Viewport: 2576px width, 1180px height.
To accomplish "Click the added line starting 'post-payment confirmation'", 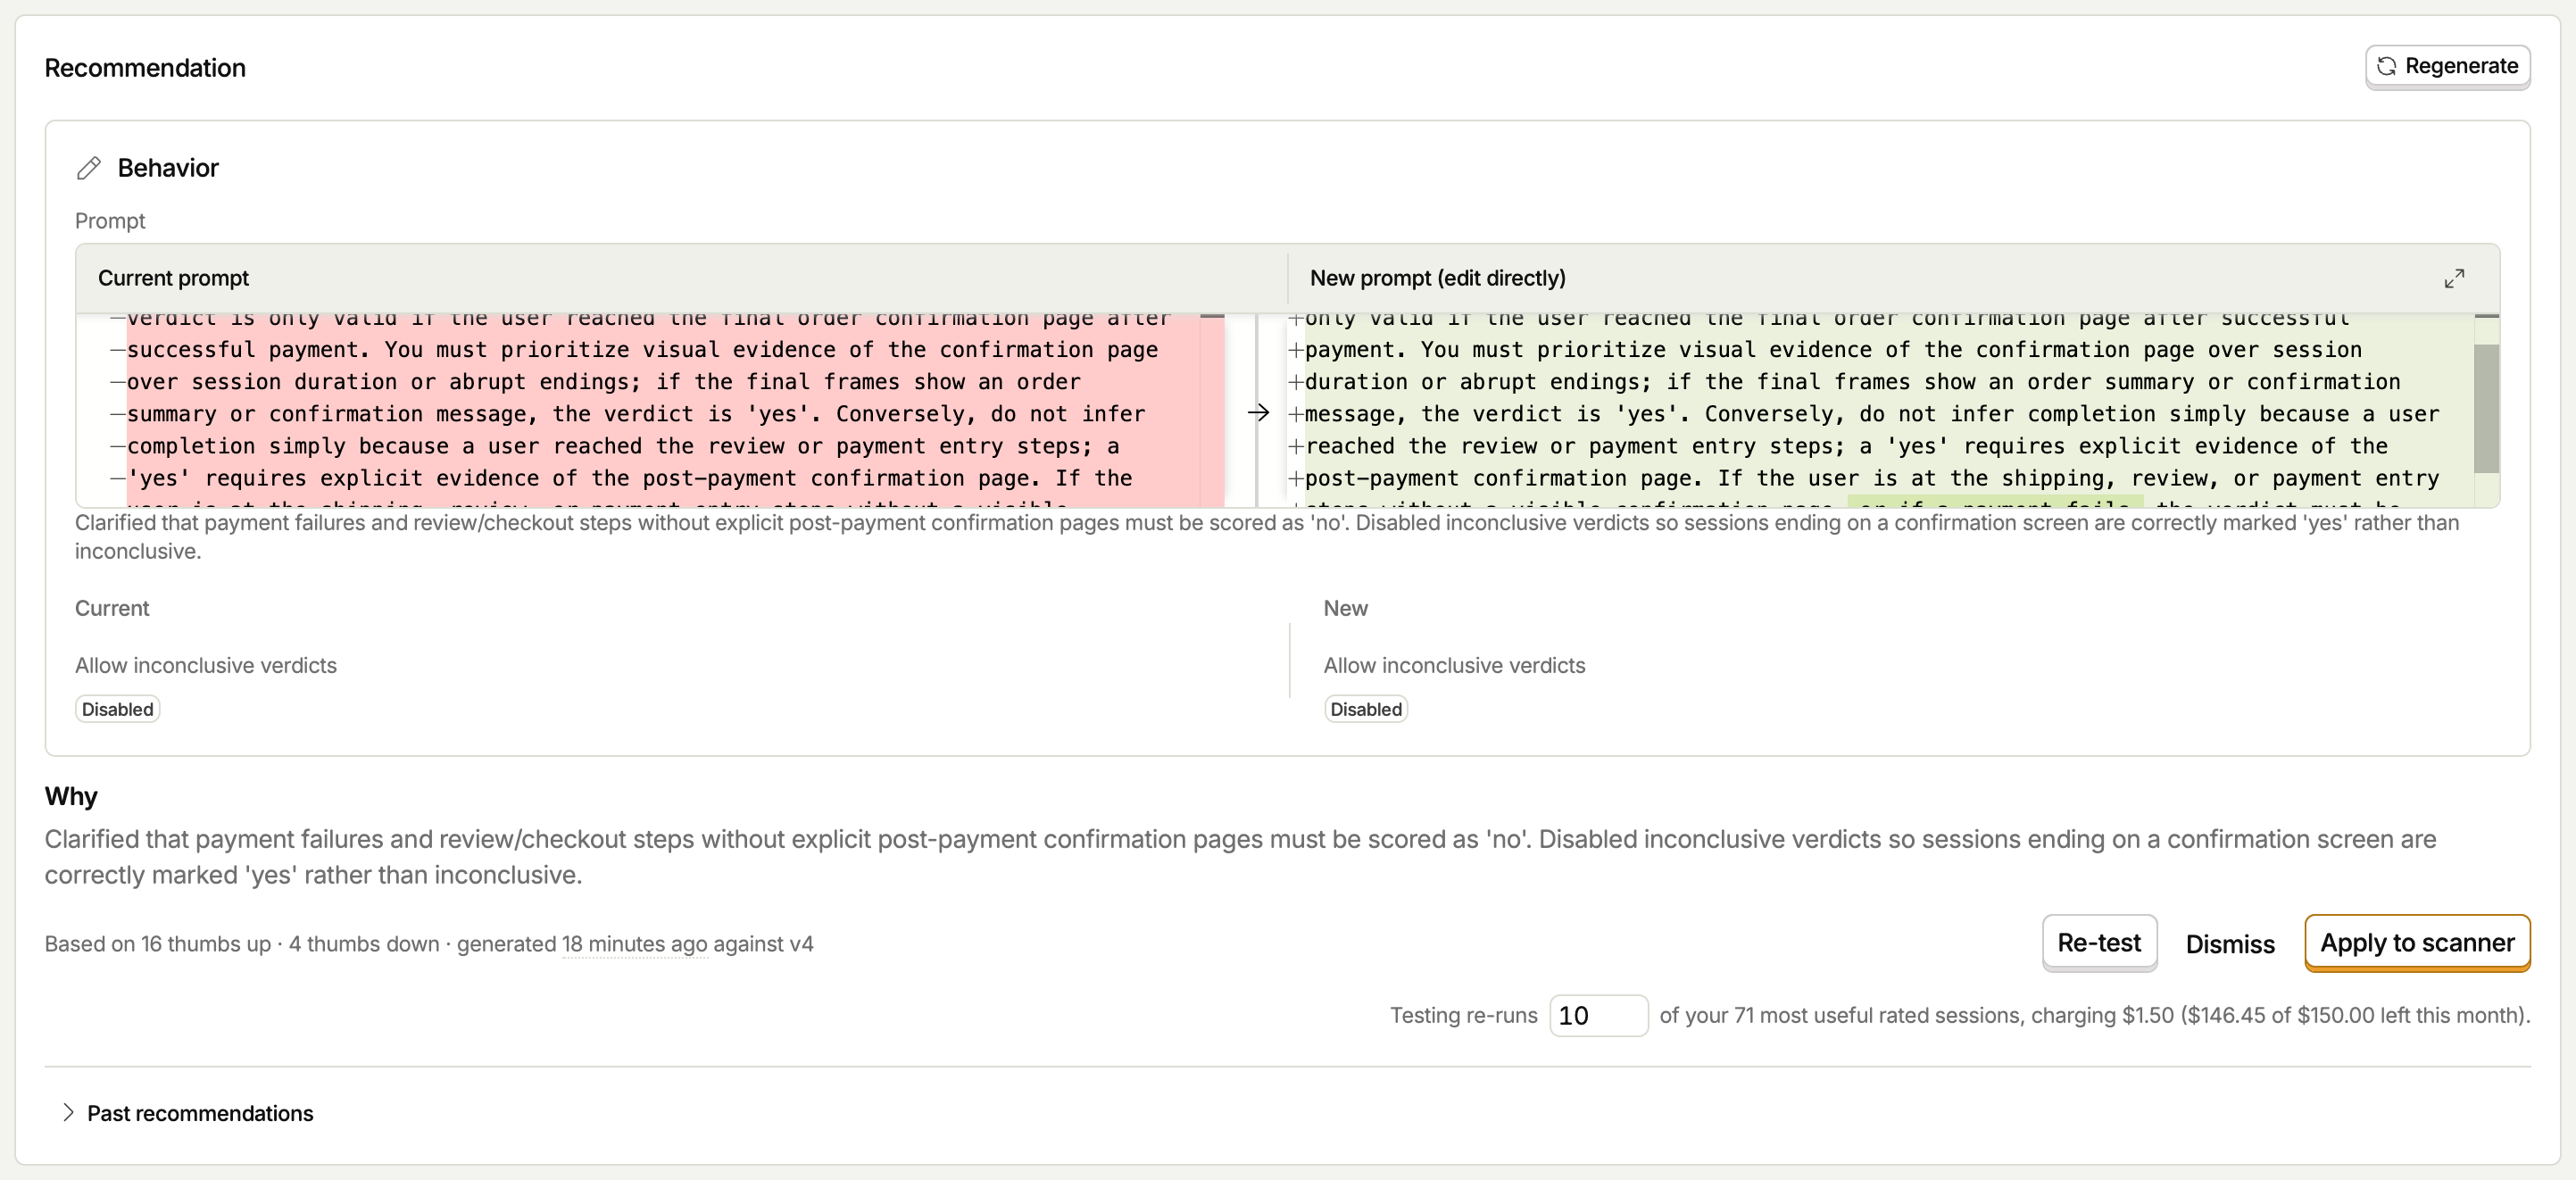I will [1872, 478].
